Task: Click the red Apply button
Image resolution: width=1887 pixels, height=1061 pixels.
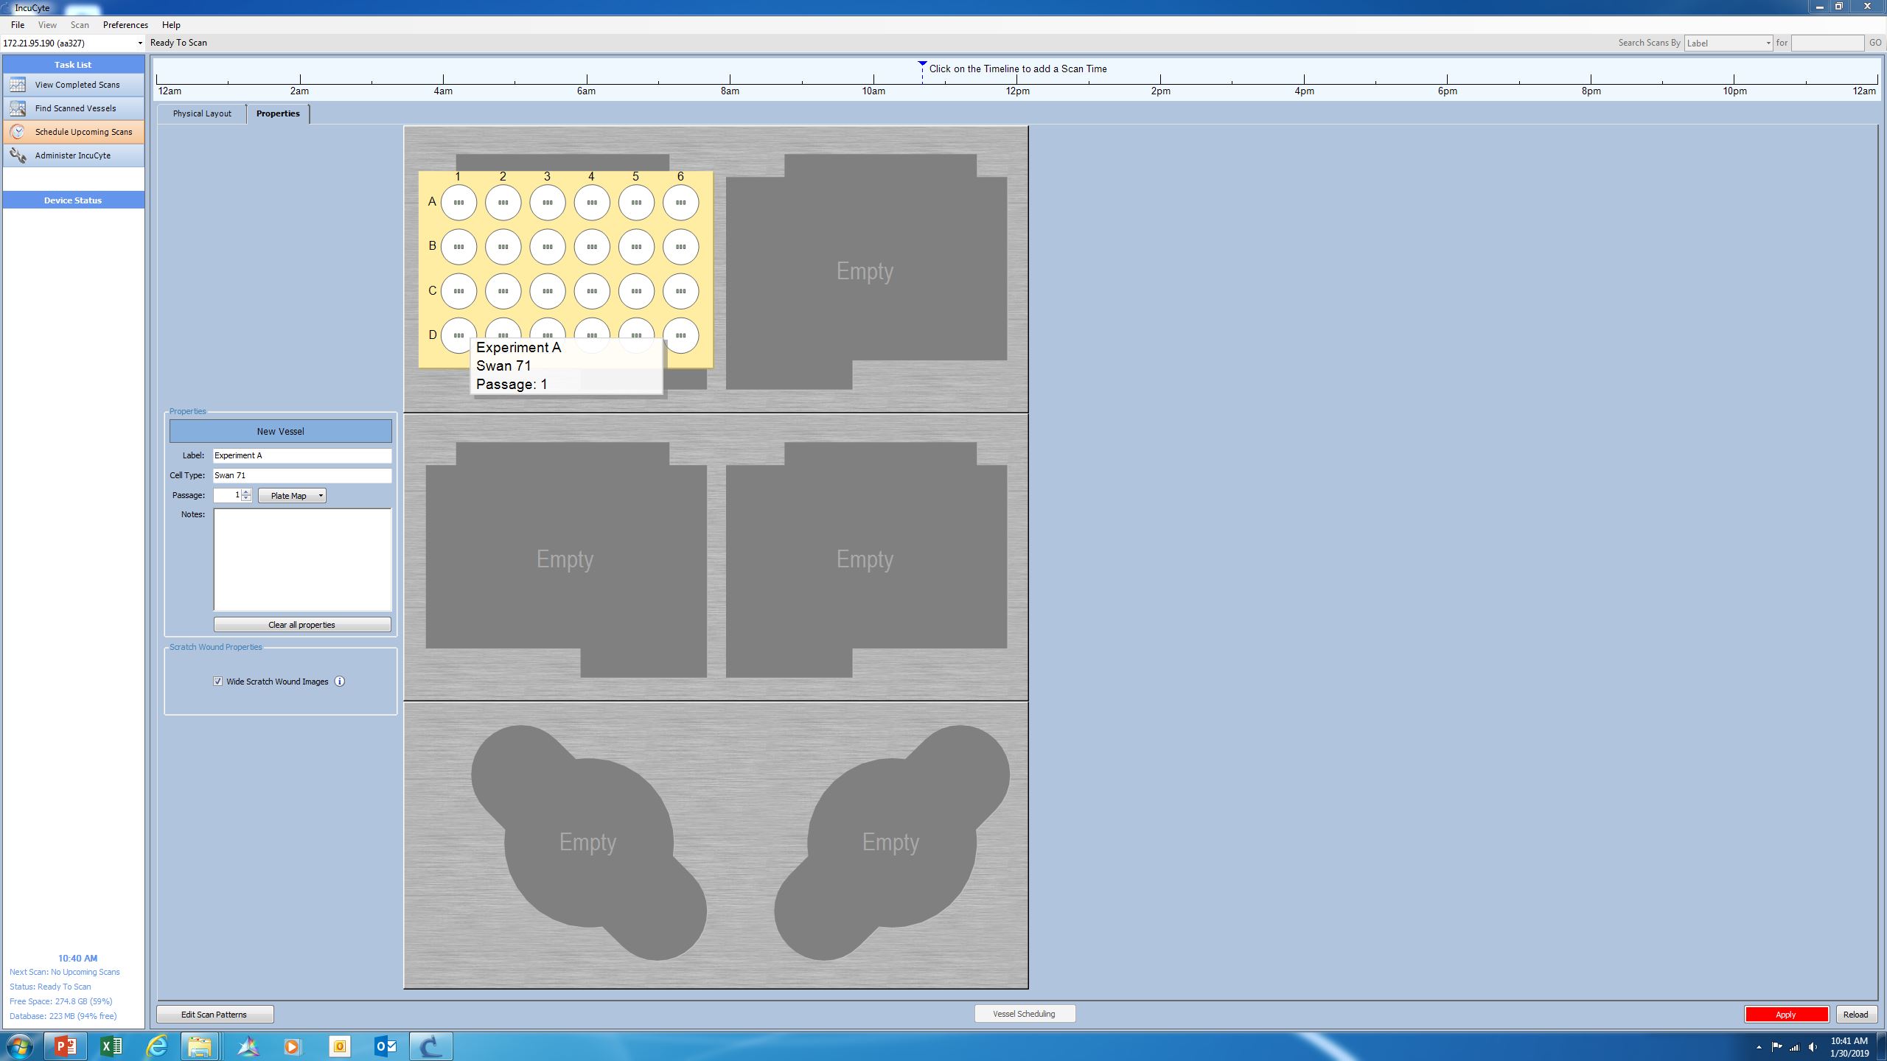Action: [x=1785, y=1015]
